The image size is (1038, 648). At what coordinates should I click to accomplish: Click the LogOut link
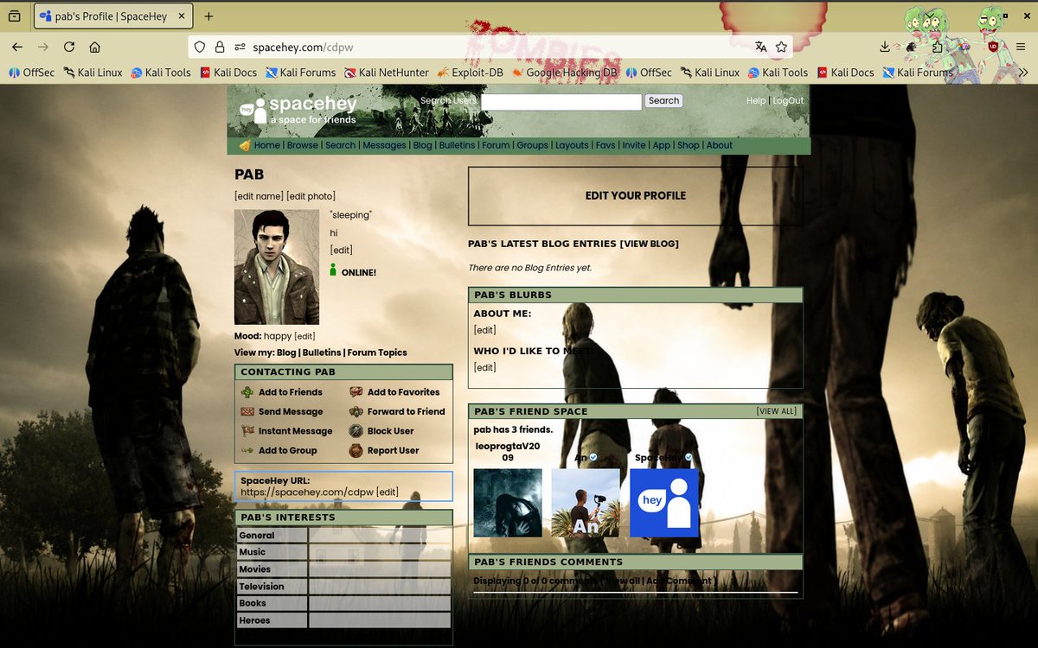pos(788,101)
